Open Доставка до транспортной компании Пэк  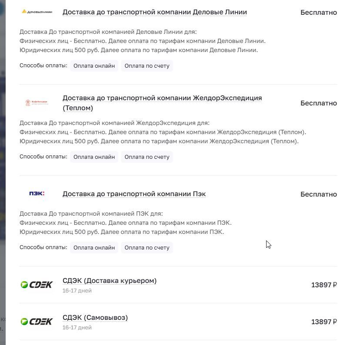(x=134, y=194)
